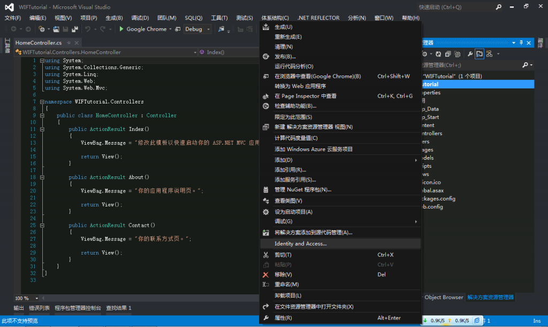
Task: Click the gear icon for 设为启动项目
Action: [265, 212]
